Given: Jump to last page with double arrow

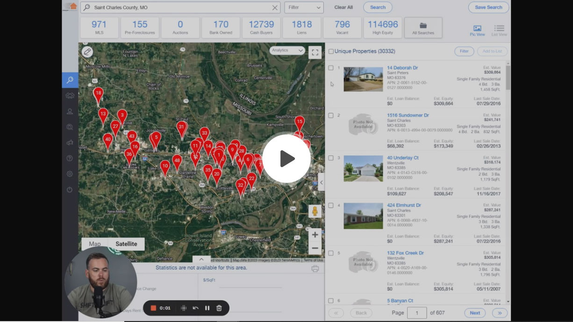Looking at the screenshot, I should pos(500,313).
